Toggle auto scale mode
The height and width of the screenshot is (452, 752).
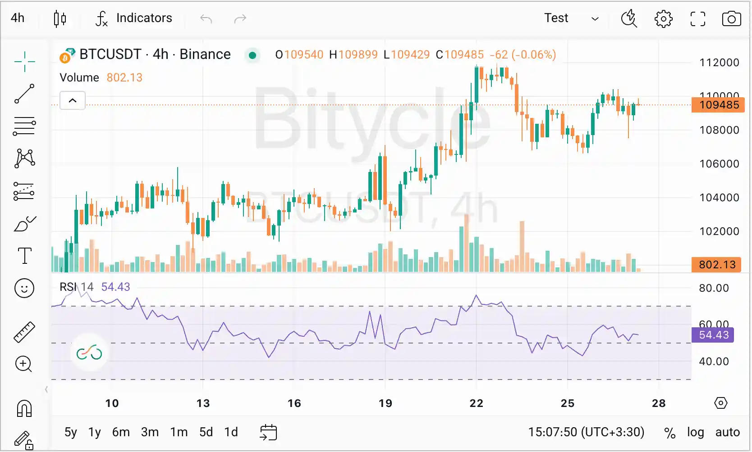coord(727,432)
